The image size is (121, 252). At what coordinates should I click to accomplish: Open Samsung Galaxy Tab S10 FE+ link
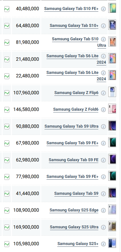click(x=71, y=9)
